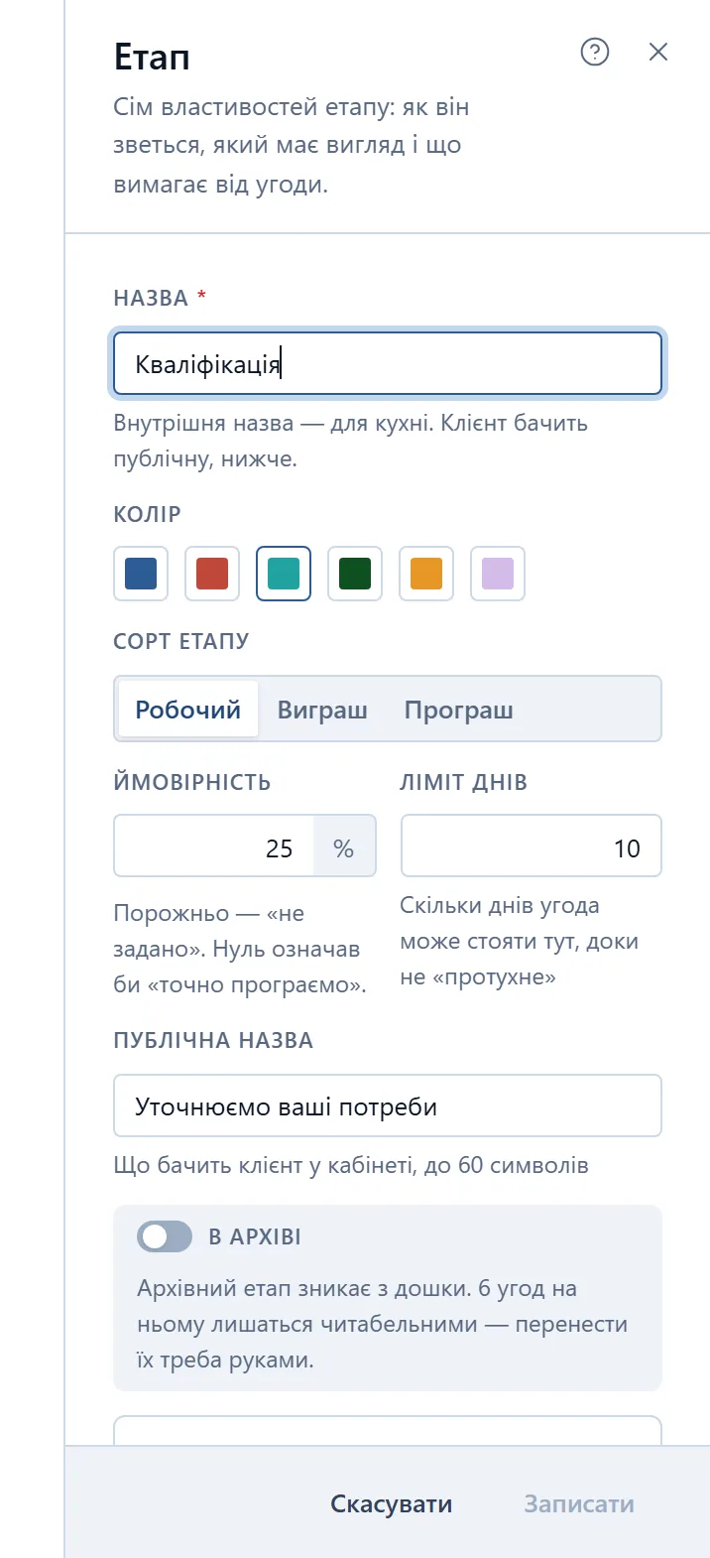710x1558 pixels.
Task: Pick the blue color swatch
Action: pyautogui.click(x=141, y=574)
